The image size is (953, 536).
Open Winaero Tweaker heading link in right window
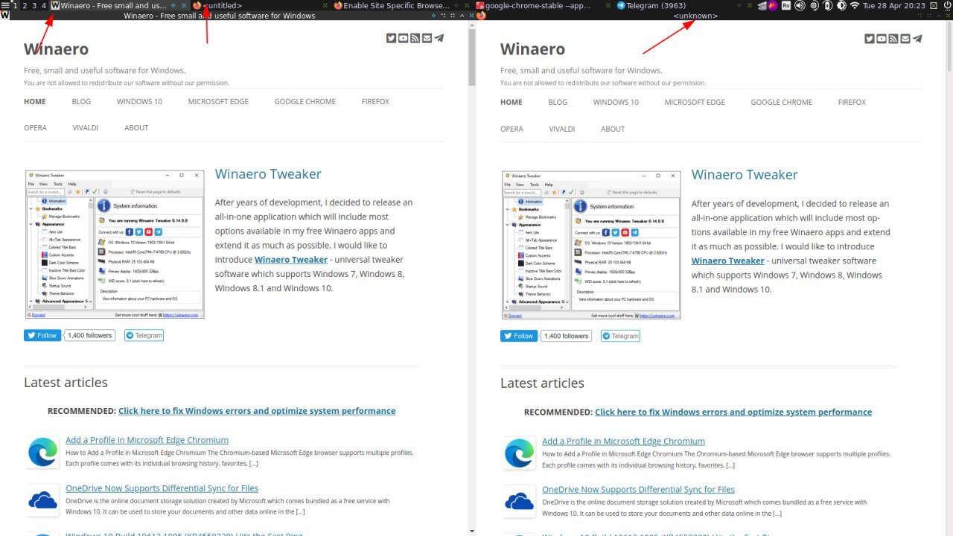tap(745, 175)
